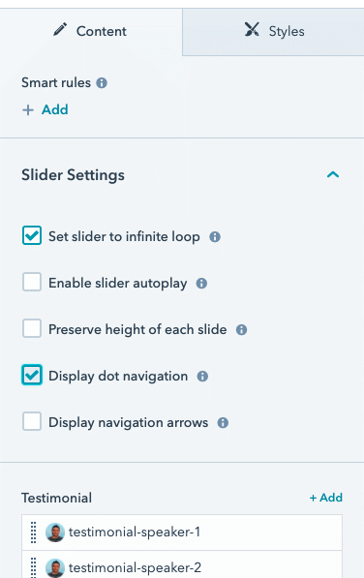Add a new Testimonial item

click(x=326, y=498)
